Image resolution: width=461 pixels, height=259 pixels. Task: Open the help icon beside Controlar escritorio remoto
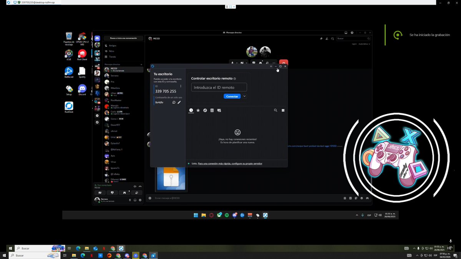tap(235, 78)
